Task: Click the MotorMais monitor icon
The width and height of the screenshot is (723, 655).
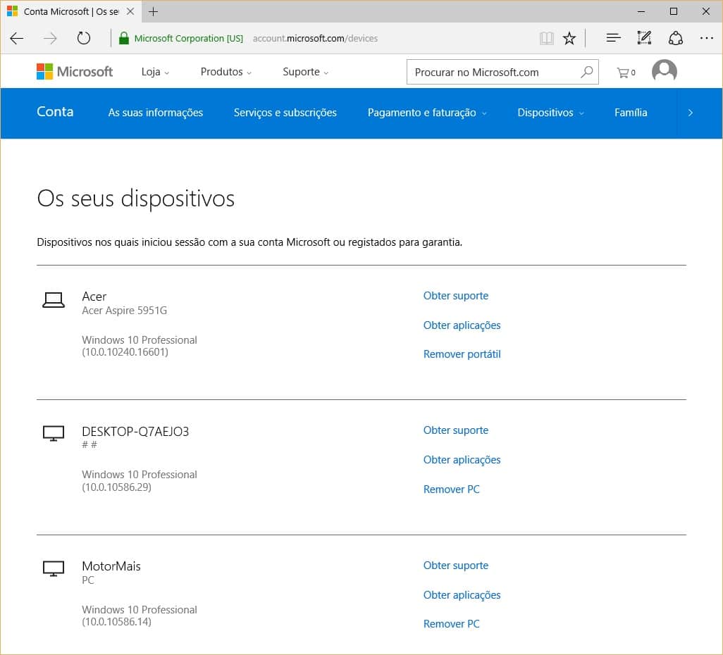Action: [54, 568]
